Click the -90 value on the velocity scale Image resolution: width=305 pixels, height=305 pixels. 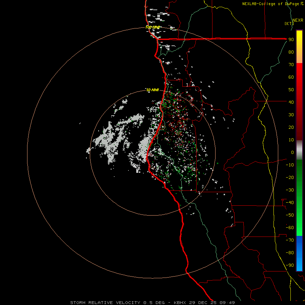click(290, 265)
